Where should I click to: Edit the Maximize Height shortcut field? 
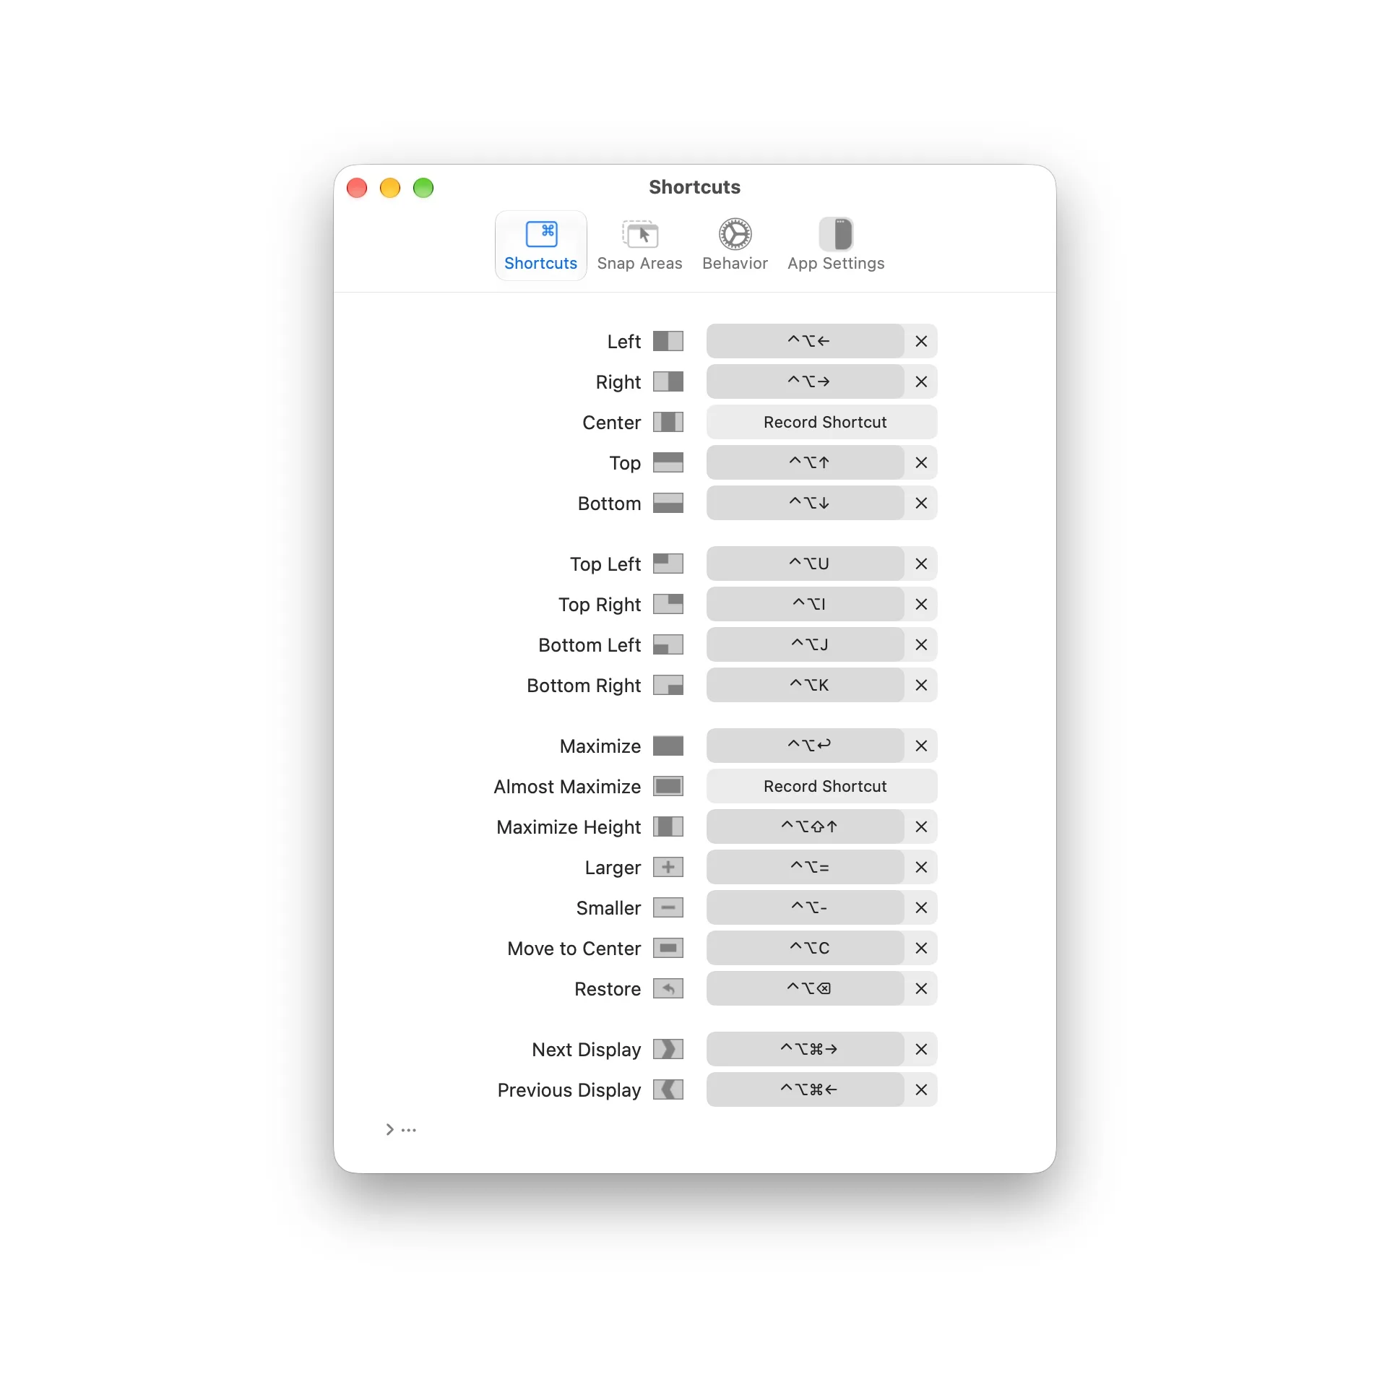(x=806, y=826)
